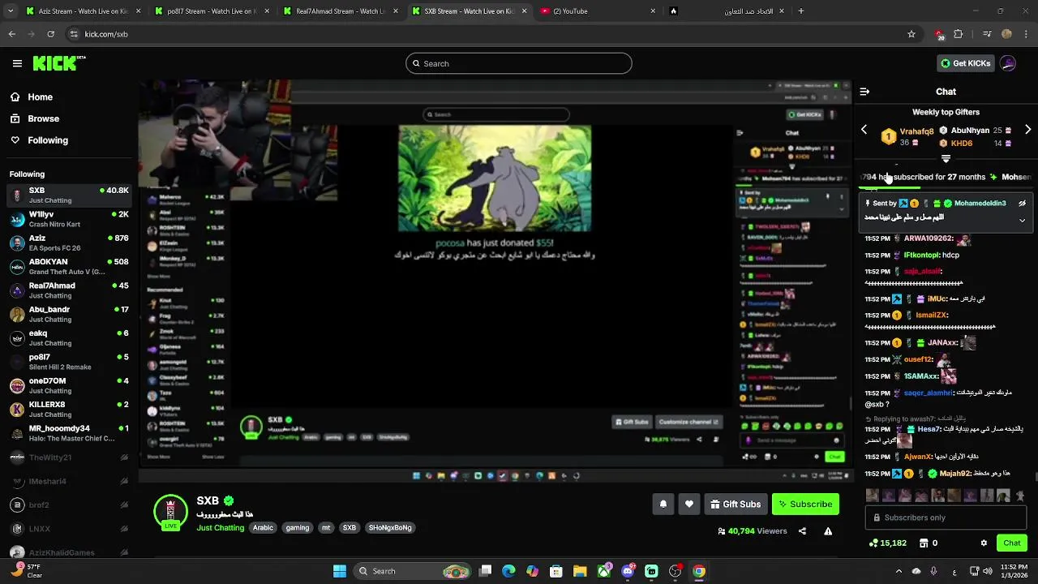The image size is (1038, 584).
Task: Click Vrahafq8 in the top gifters
Action: 916,131
